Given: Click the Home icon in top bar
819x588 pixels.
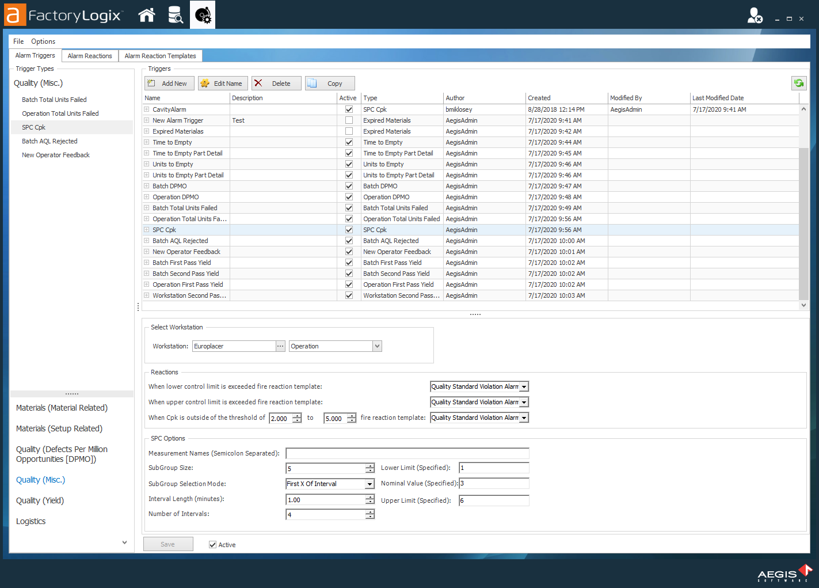Looking at the screenshot, I should pyautogui.click(x=147, y=15).
